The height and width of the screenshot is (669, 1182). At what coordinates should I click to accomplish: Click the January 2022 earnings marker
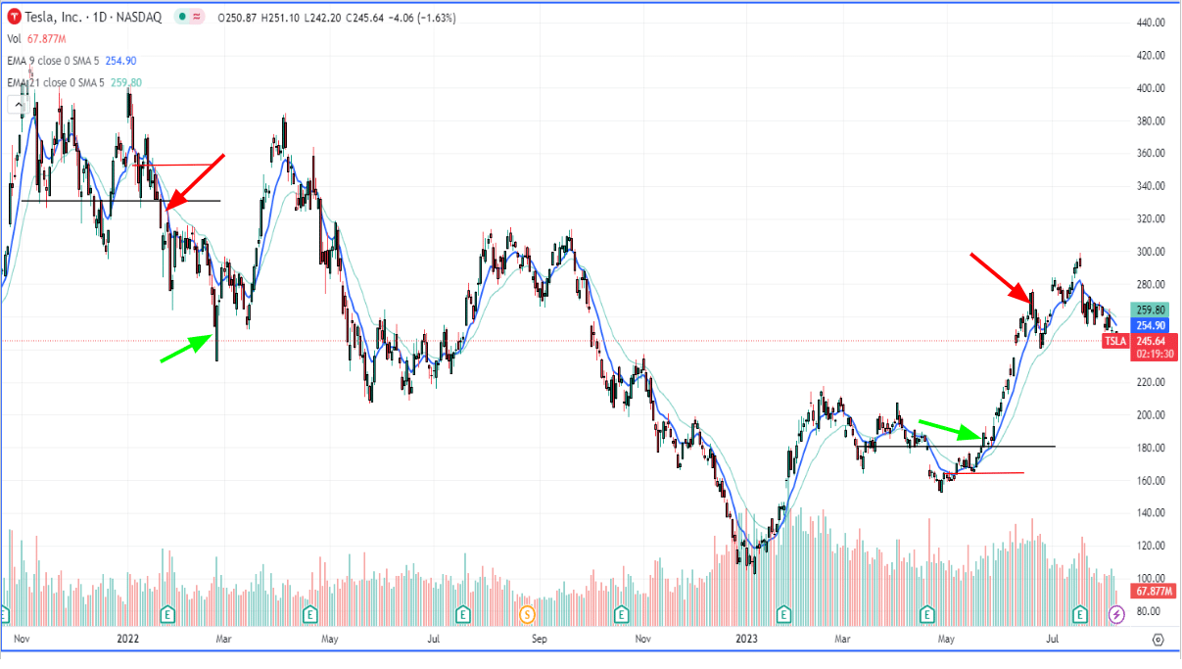167,614
